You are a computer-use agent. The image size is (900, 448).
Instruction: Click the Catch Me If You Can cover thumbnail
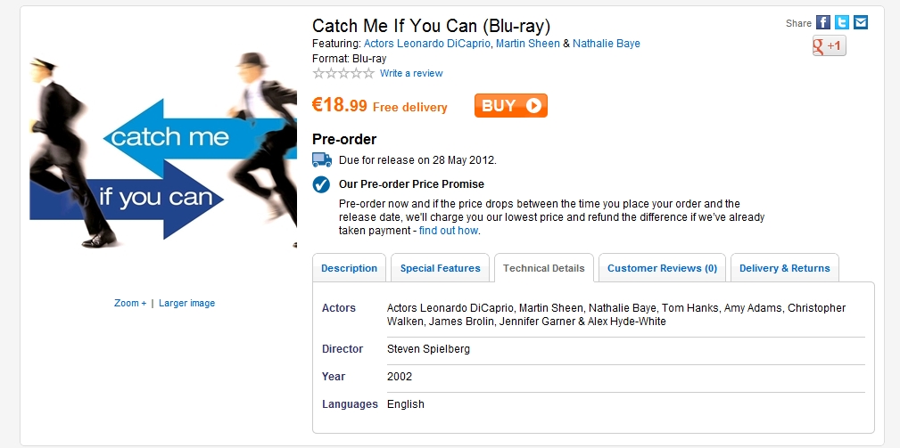(163, 150)
